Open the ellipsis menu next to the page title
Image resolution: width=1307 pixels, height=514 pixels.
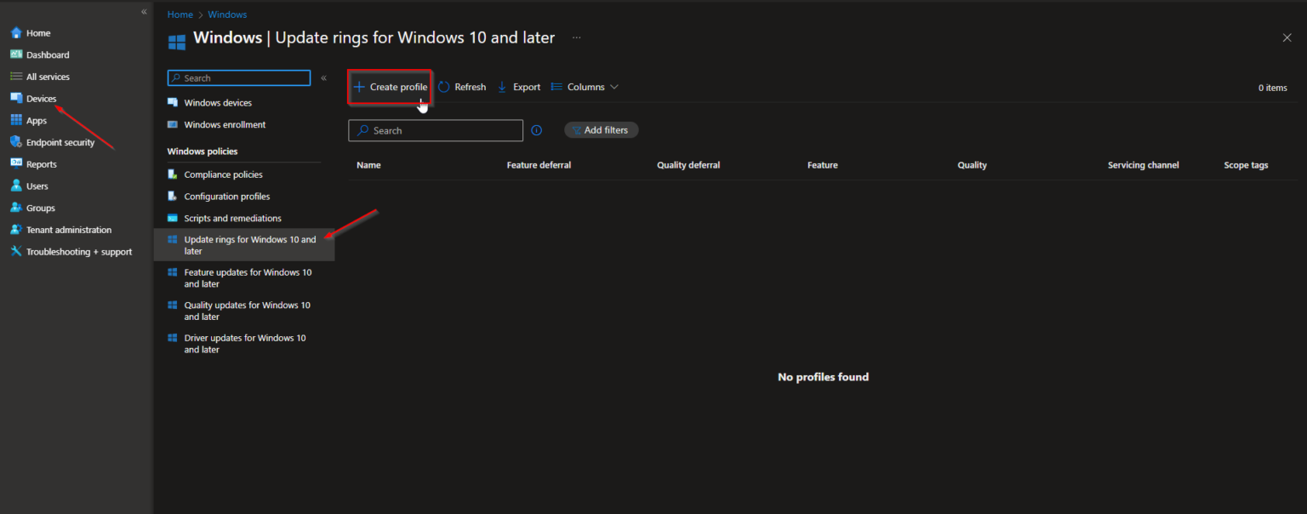[577, 37]
